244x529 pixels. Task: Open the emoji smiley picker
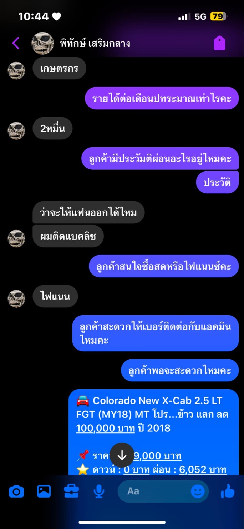pyautogui.click(x=198, y=491)
